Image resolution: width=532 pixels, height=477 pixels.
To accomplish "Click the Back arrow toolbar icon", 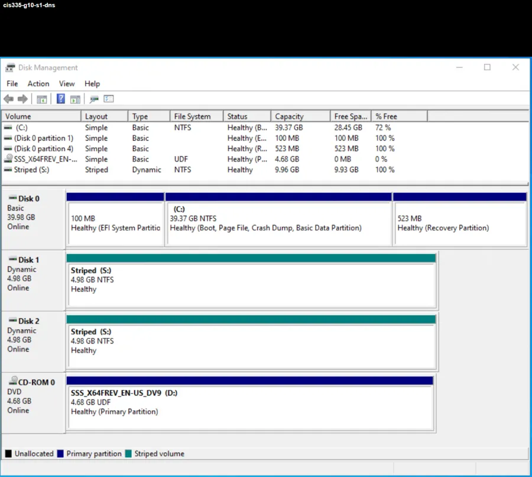I will [8, 99].
